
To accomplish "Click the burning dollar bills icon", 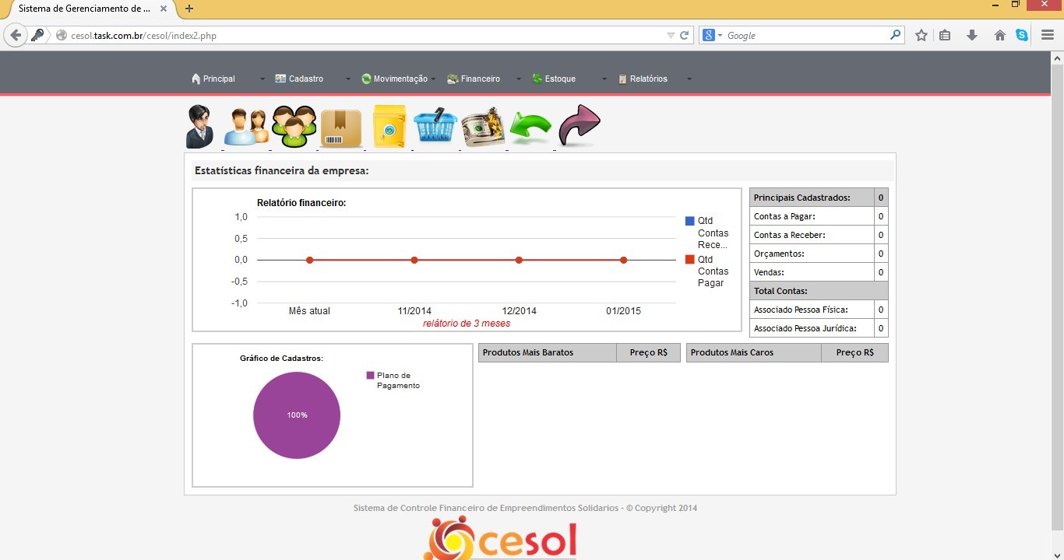I will coord(483,128).
